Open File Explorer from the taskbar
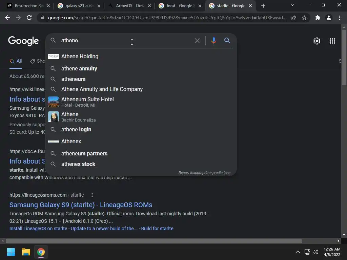The height and width of the screenshot is (260, 347). [x=26, y=252]
